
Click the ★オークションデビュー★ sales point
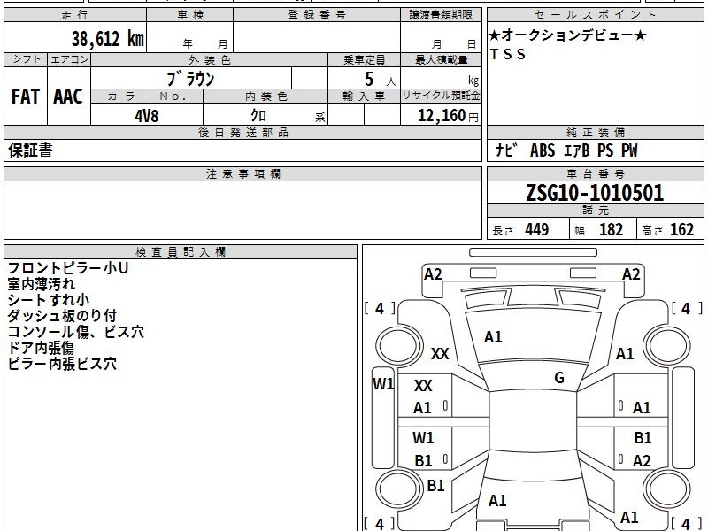(567, 35)
